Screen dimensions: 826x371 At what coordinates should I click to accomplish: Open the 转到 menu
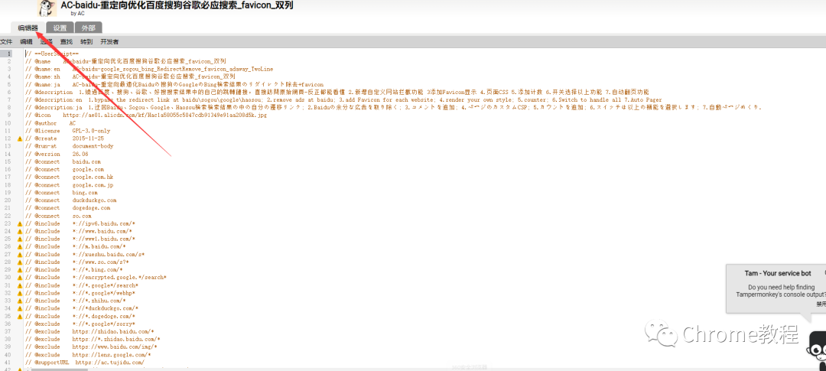coord(86,41)
